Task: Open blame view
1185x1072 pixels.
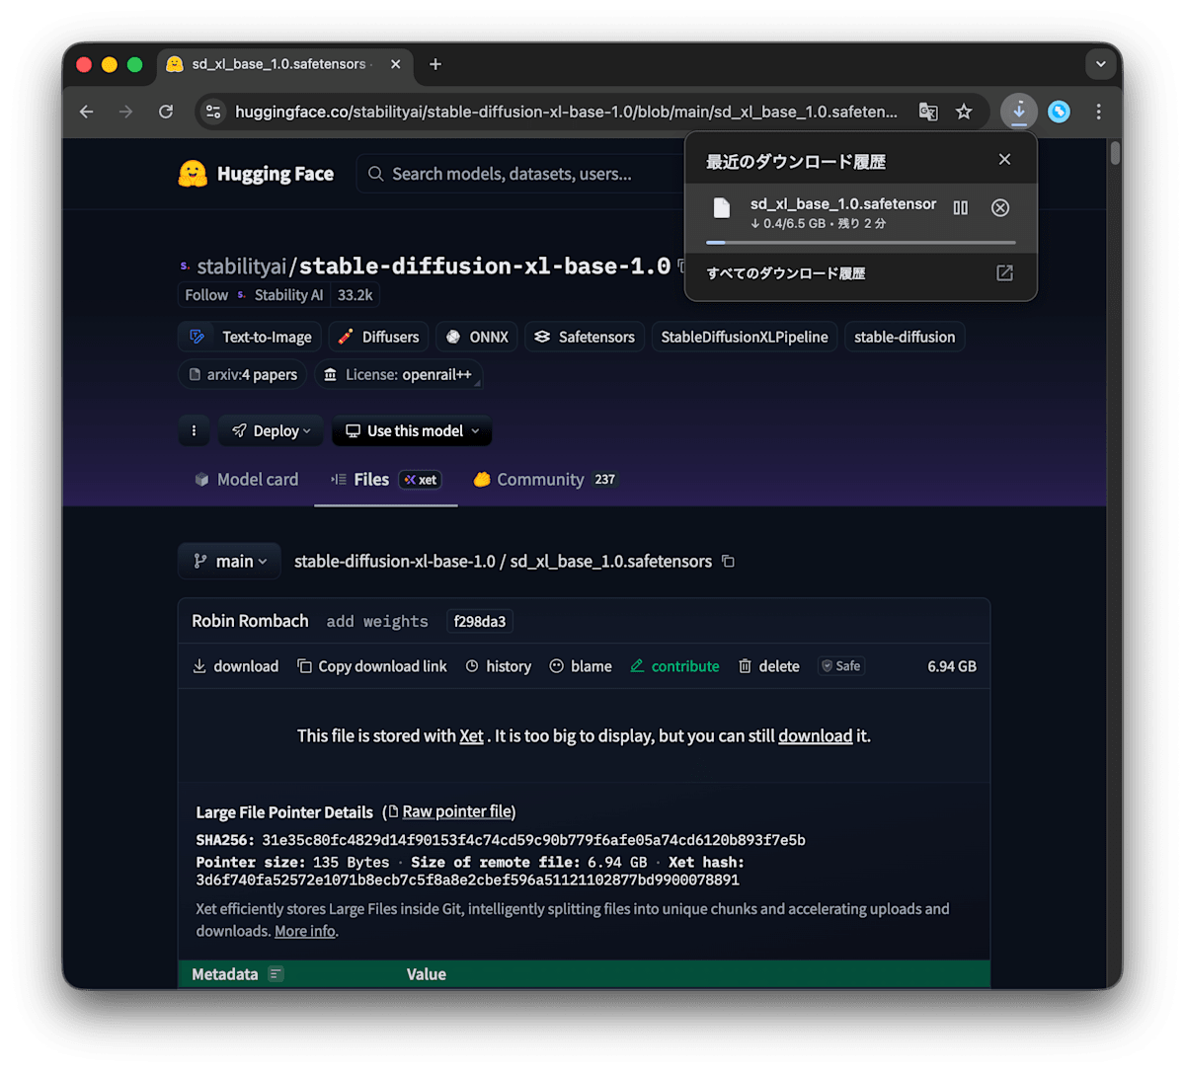Action: (581, 666)
